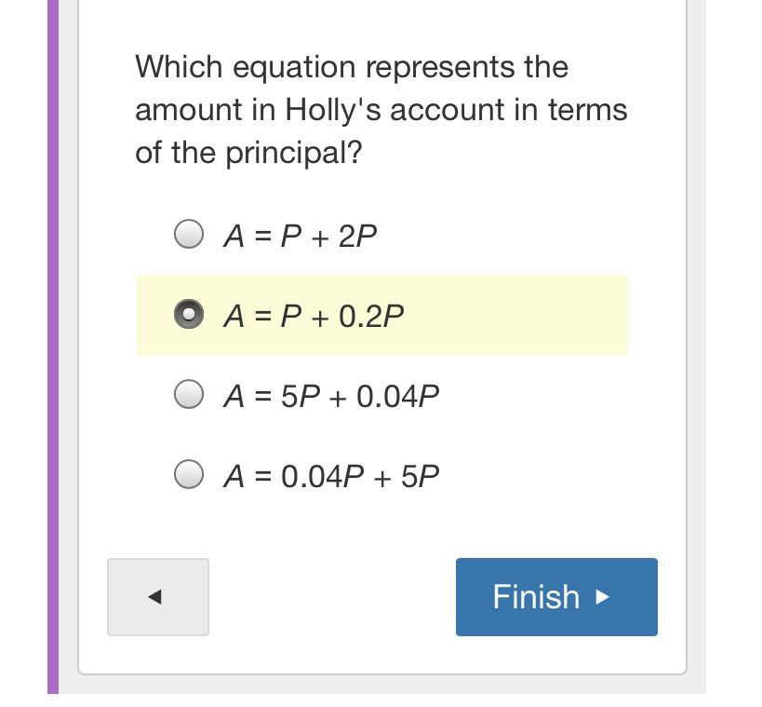Click the word Finish on the blue button
Screen dimensions: 762x707
[536, 596]
